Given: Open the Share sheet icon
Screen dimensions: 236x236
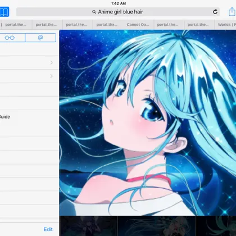Looking at the screenshot, I should click(232, 12).
